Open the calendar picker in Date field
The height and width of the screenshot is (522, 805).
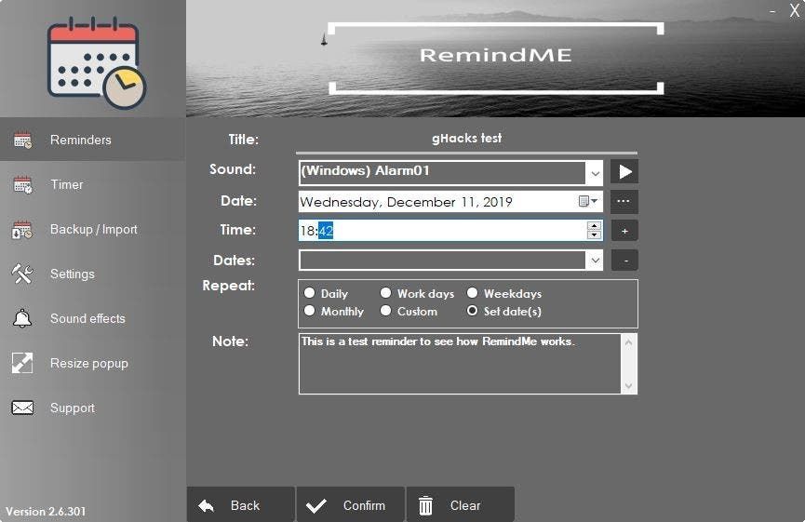click(588, 201)
